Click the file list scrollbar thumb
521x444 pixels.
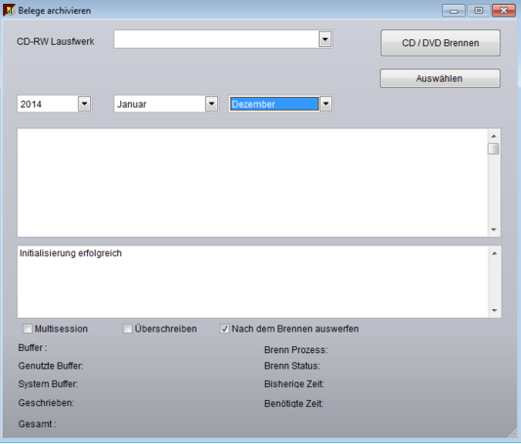click(x=494, y=149)
